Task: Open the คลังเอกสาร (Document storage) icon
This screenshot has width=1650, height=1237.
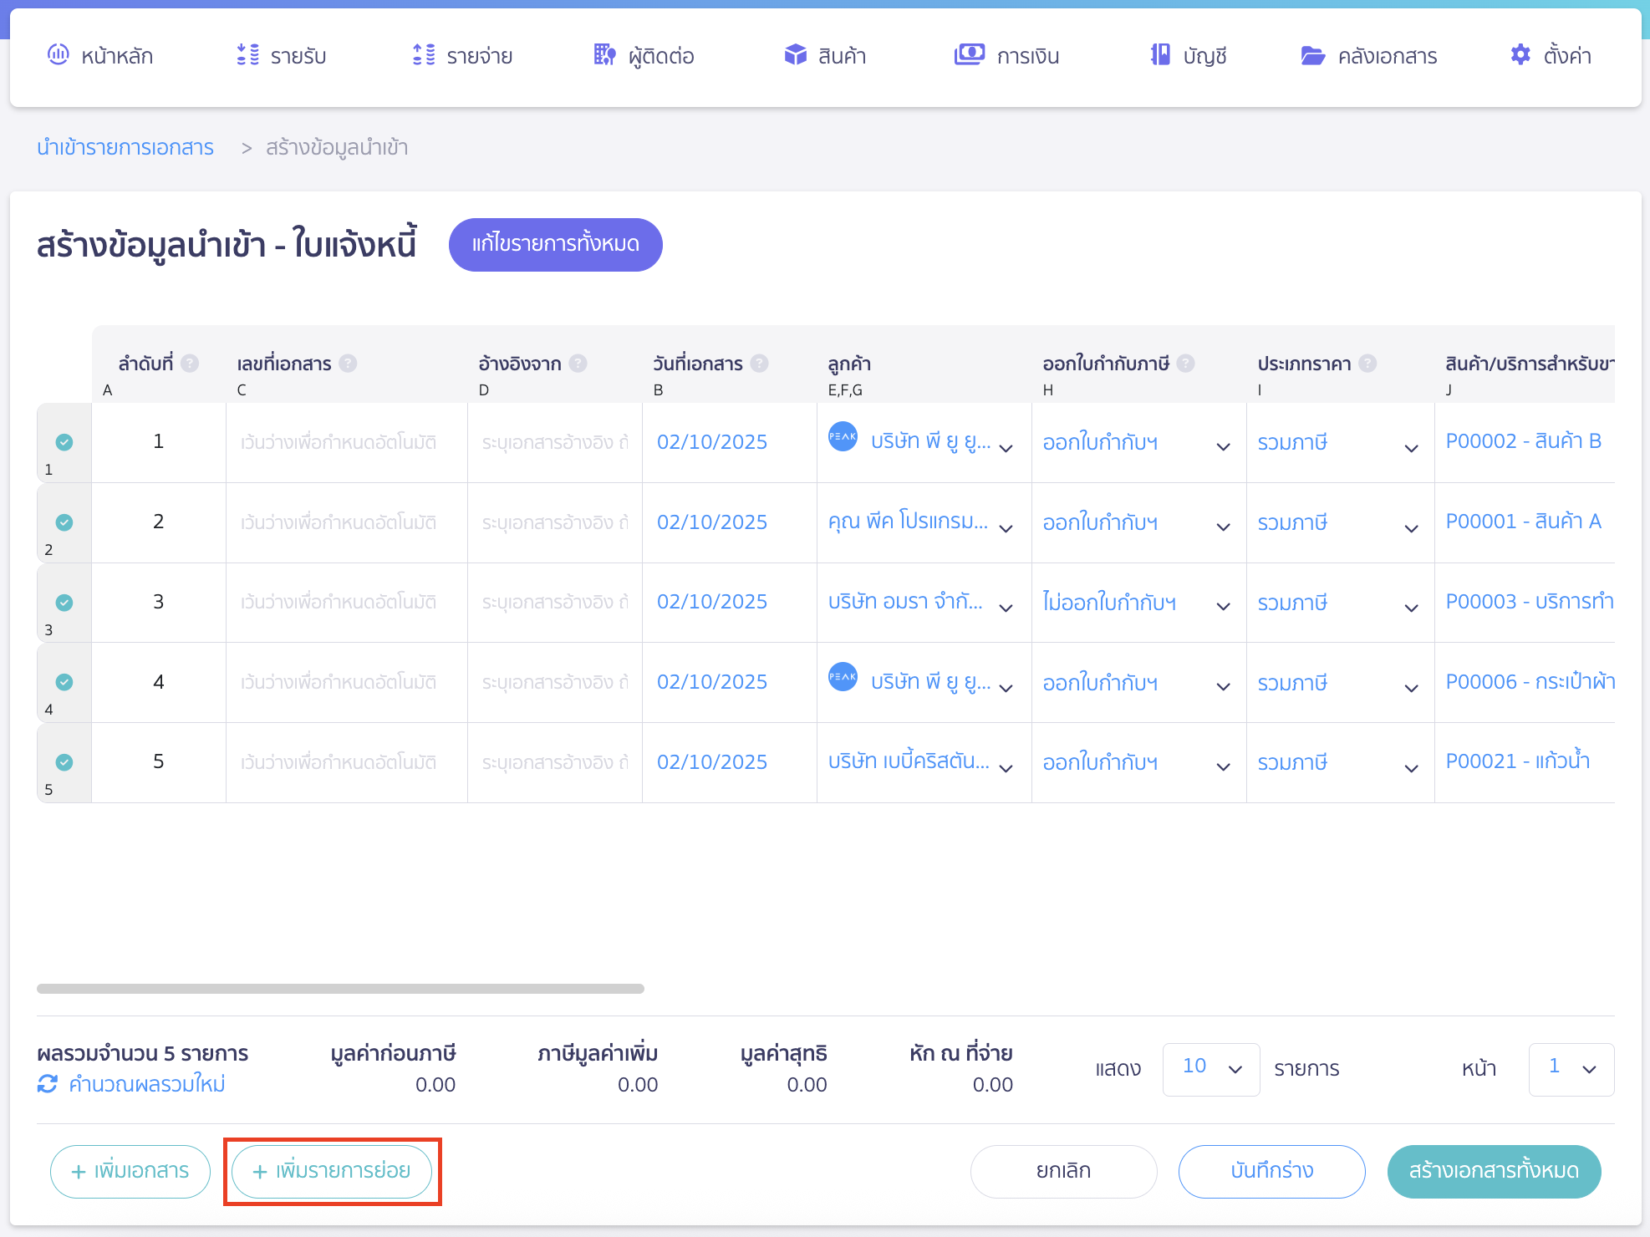Action: [x=1311, y=55]
